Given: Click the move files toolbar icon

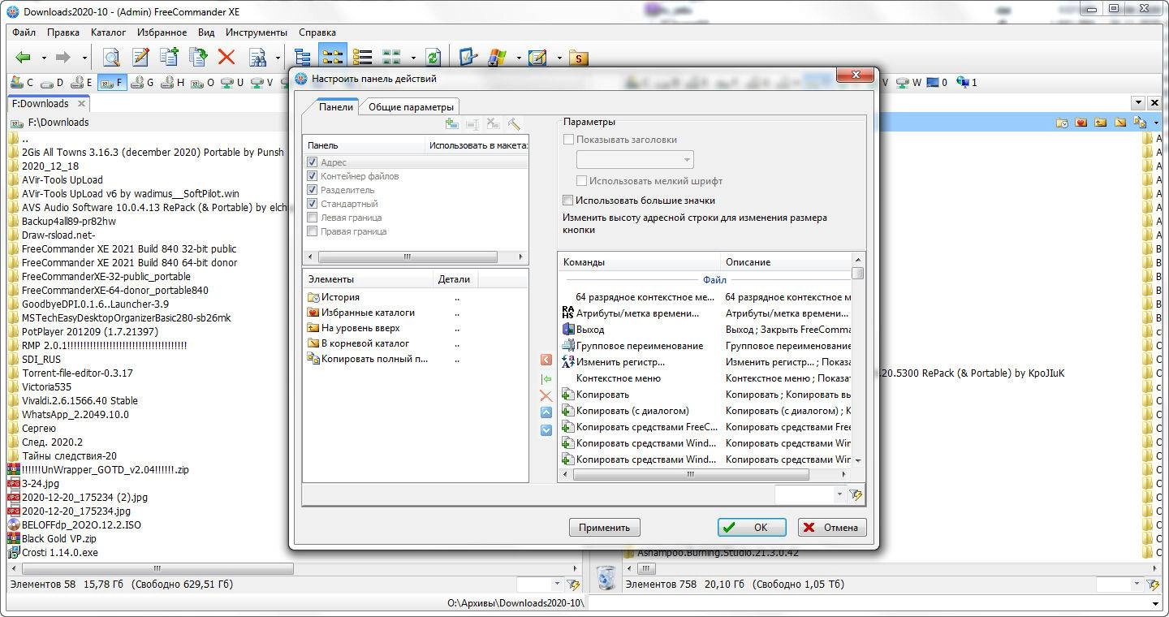Looking at the screenshot, I should click(x=197, y=58).
